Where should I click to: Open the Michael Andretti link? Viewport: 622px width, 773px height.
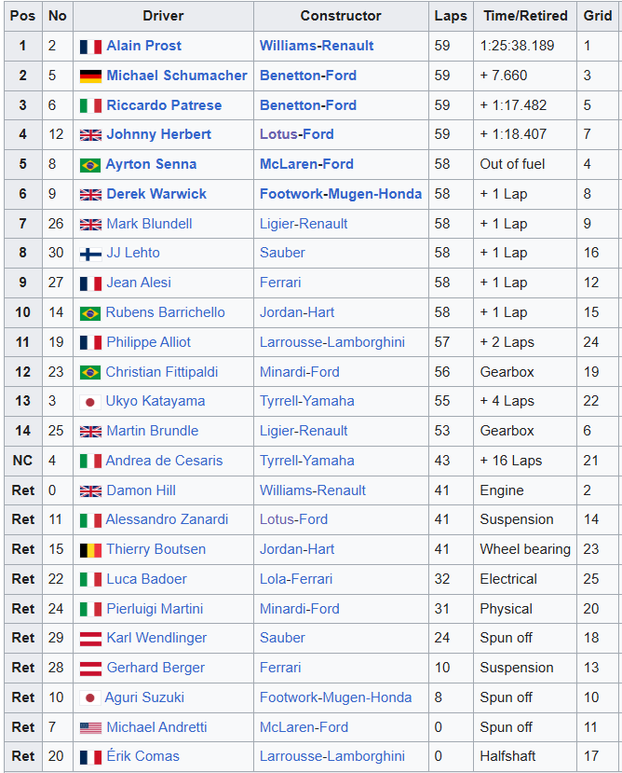(x=156, y=727)
